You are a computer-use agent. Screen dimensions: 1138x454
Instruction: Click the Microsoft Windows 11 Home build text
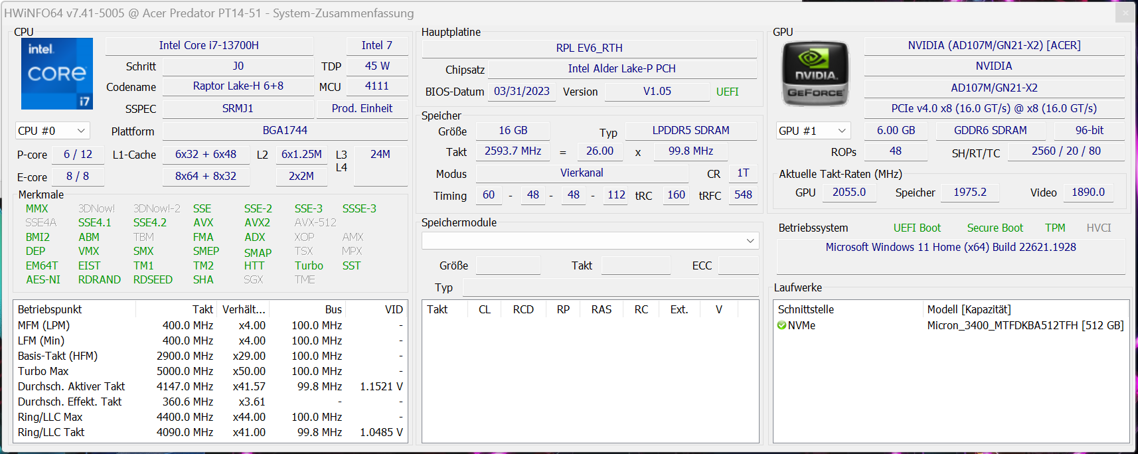click(951, 247)
